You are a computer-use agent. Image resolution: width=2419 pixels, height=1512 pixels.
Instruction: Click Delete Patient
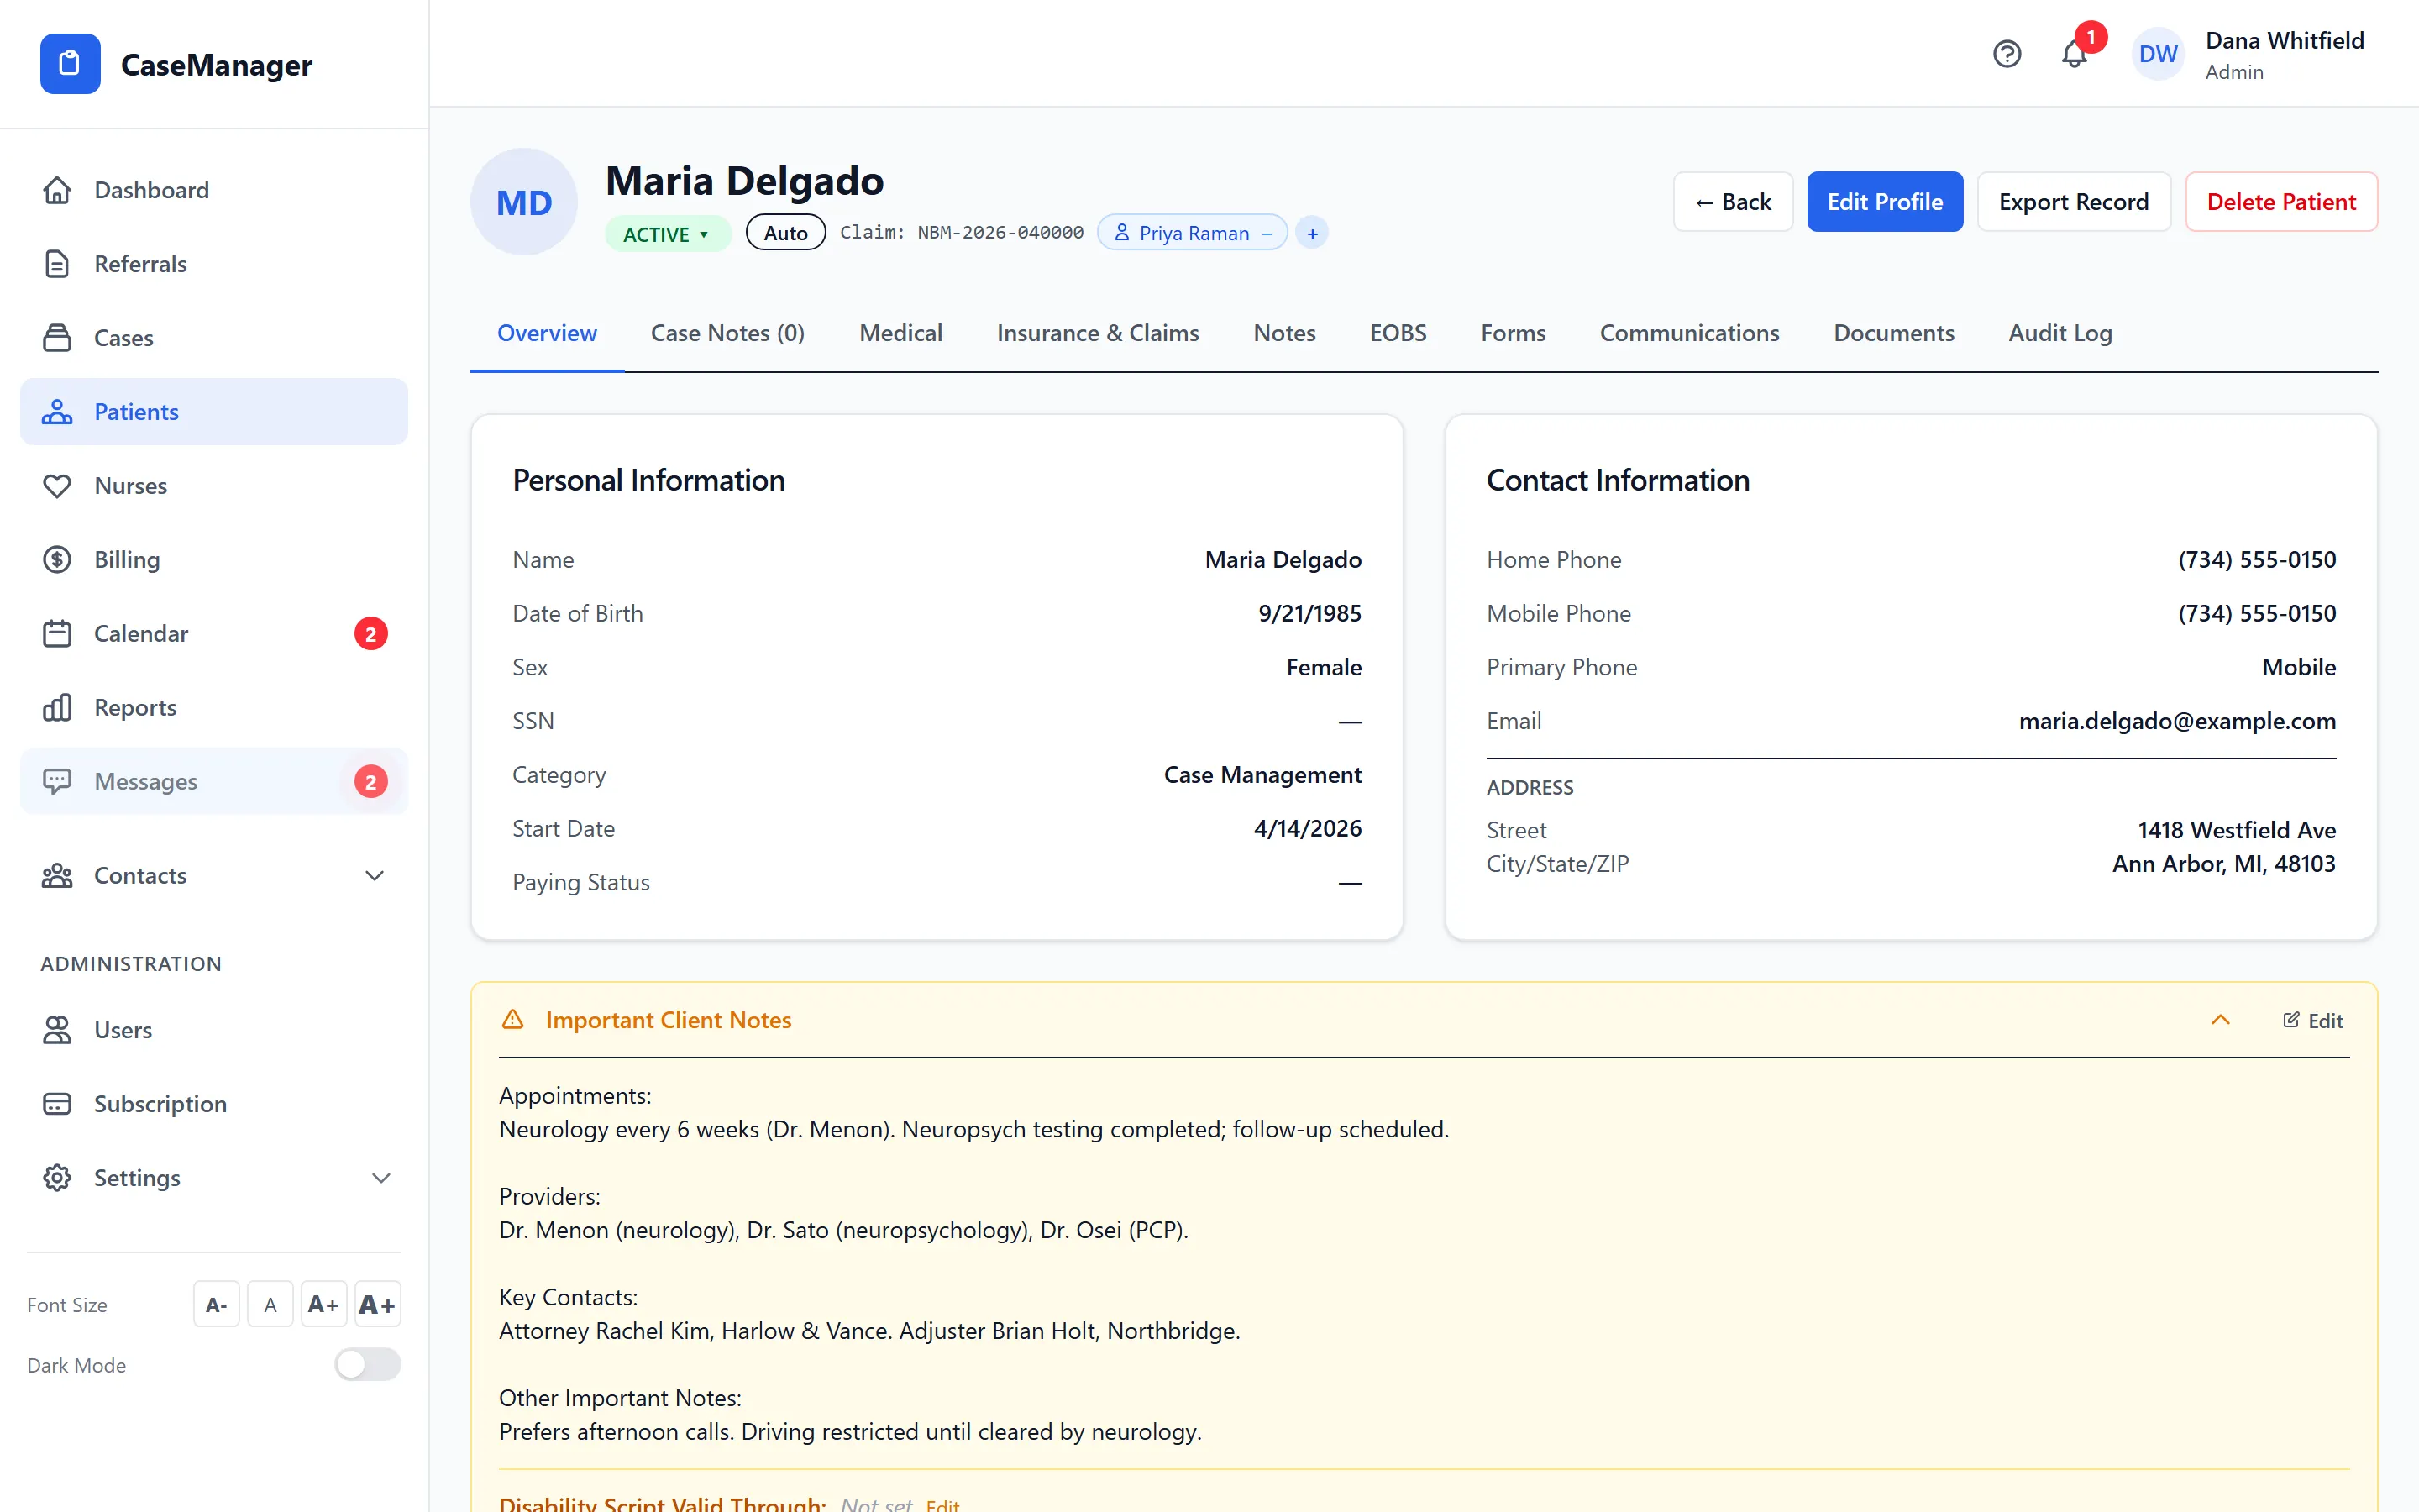(2281, 202)
